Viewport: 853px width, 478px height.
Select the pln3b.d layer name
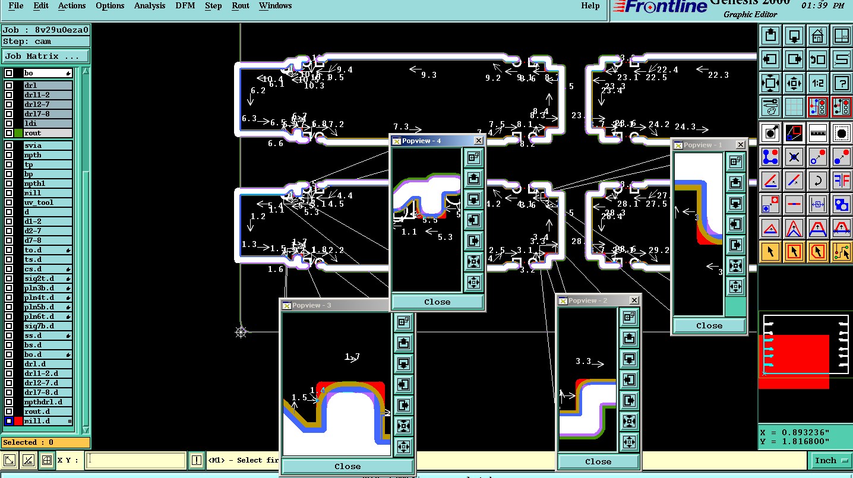(x=48, y=288)
